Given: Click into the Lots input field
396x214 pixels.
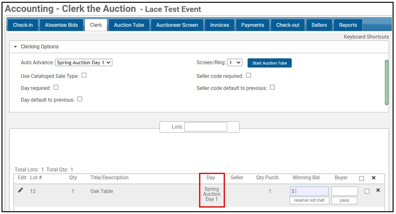Looking at the screenshot, I should click(x=206, y=127).
